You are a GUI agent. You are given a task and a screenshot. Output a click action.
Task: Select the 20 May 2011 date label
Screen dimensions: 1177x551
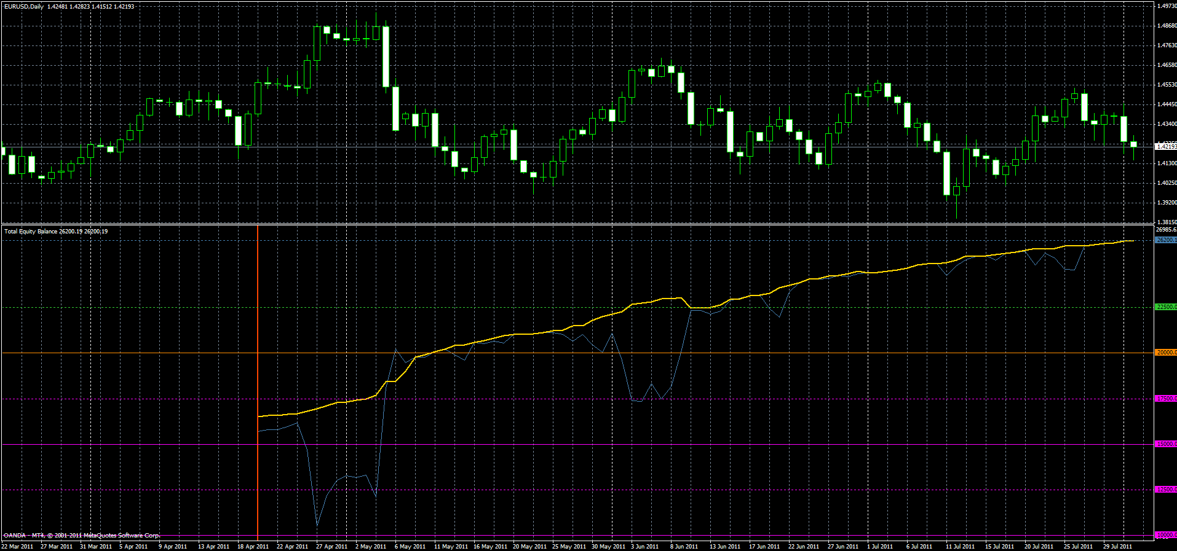pyautogui.click(x=529, y=547)
